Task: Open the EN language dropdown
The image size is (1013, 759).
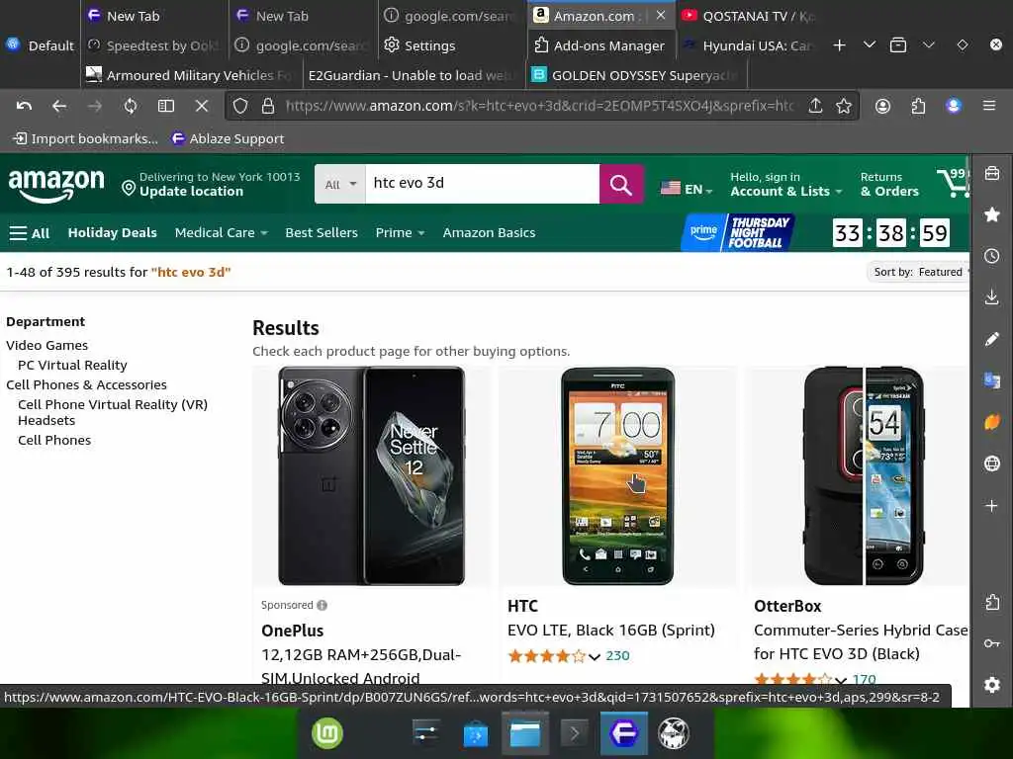Action: coord(687,189)
